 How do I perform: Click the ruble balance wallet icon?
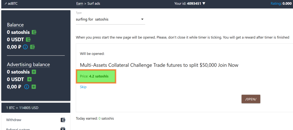33,47
